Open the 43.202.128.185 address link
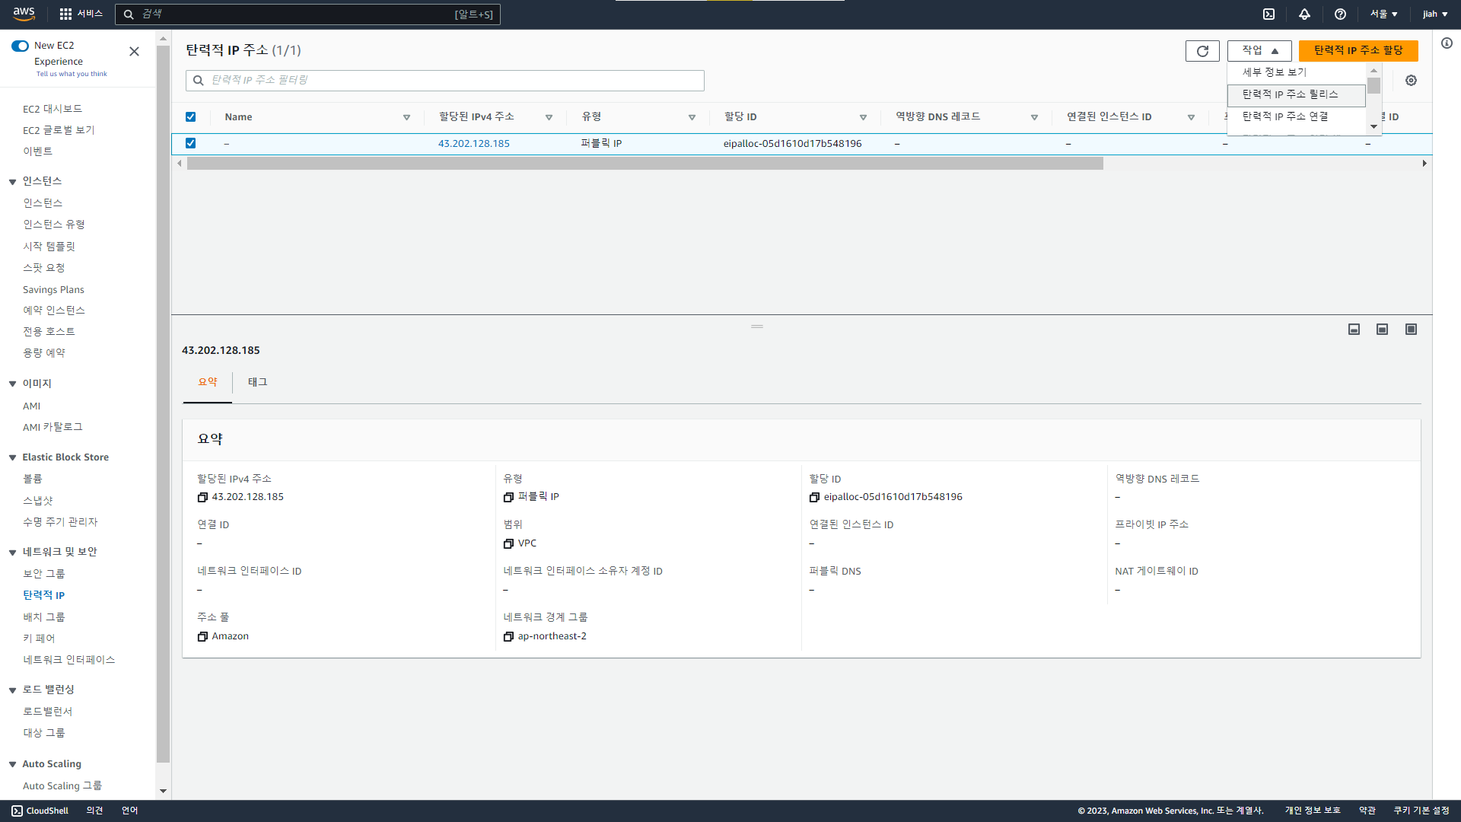 point(473,143)
